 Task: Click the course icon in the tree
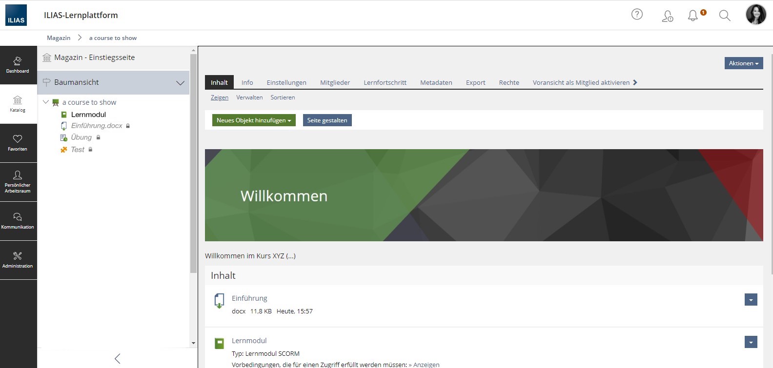pos(56,102)
